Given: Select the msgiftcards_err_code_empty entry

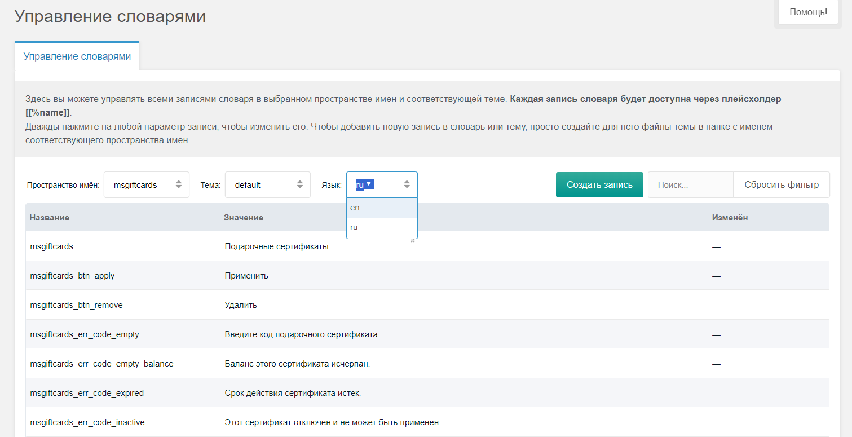Looking at the screenshot, I should click(85, 334).
